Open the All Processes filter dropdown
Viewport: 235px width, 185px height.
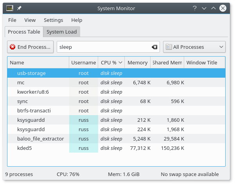[x=194, y=47]
